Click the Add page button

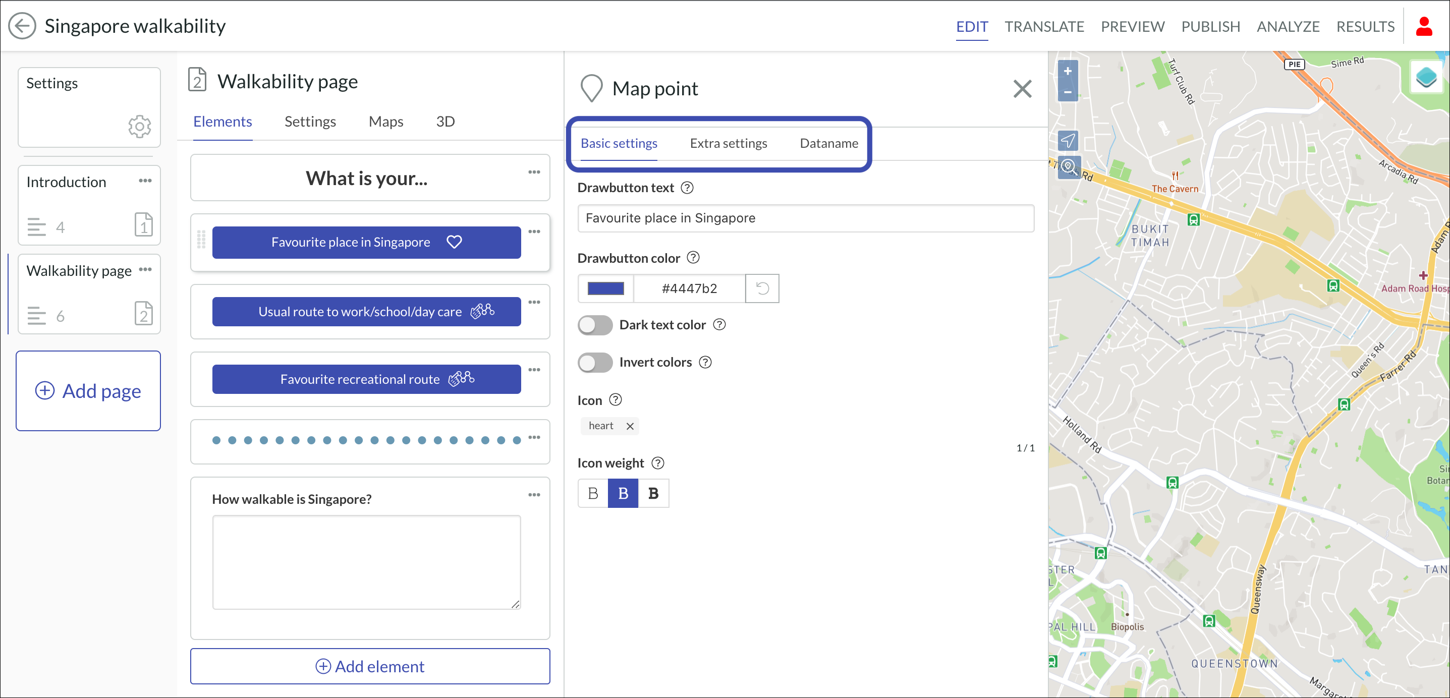pyautogui.click(x=88, y=391)
